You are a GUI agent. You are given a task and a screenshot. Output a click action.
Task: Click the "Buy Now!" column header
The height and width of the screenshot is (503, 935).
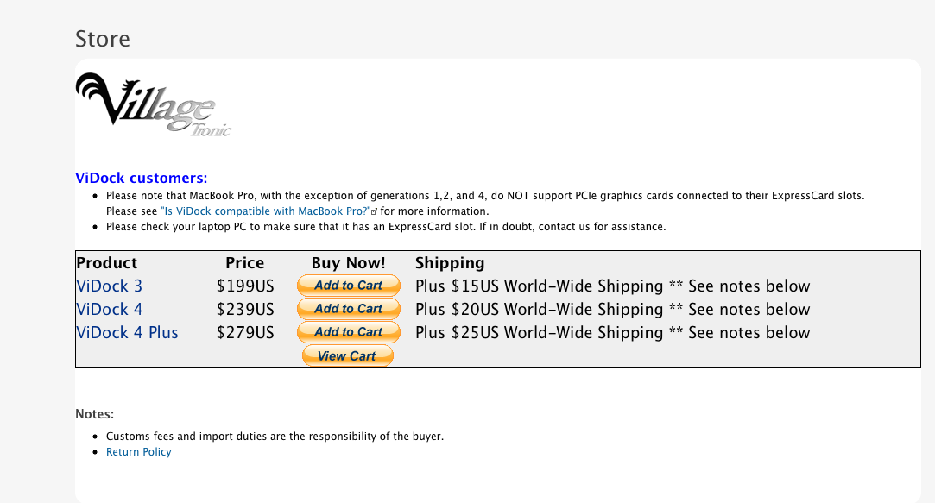coord(348,263)
